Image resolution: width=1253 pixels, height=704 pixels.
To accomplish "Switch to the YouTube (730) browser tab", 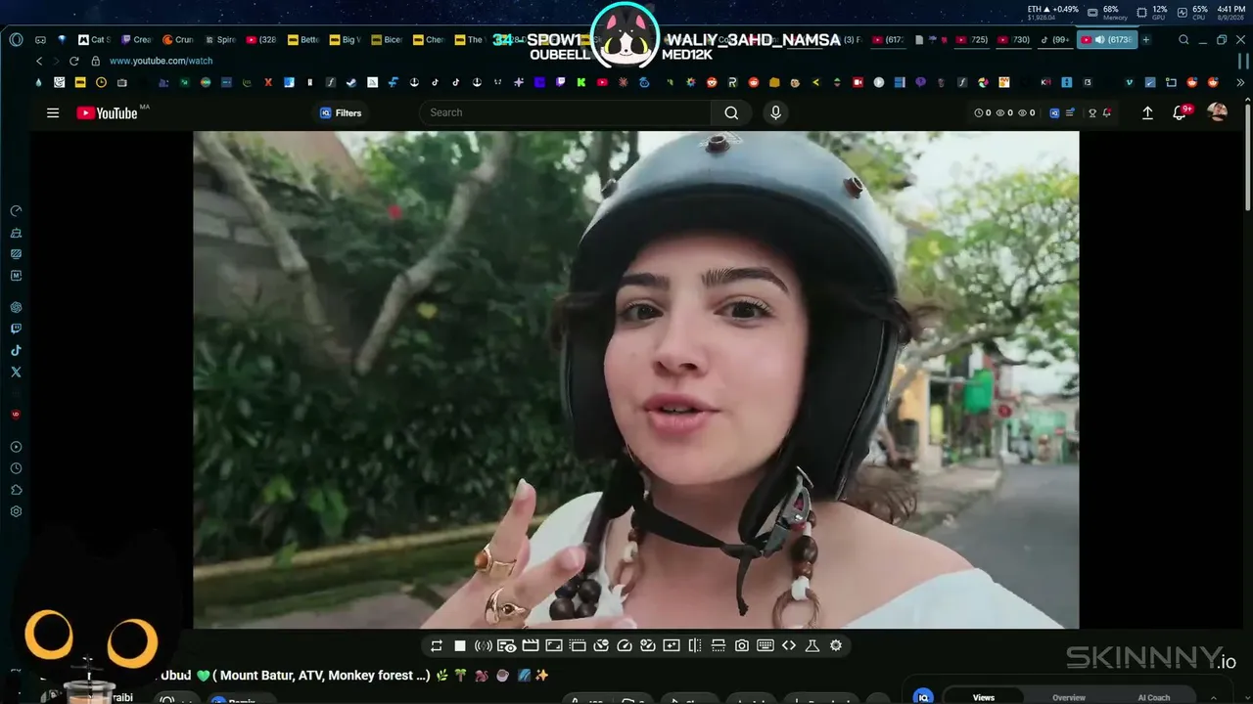I will pyautogui.click(x=1014, y=40).
